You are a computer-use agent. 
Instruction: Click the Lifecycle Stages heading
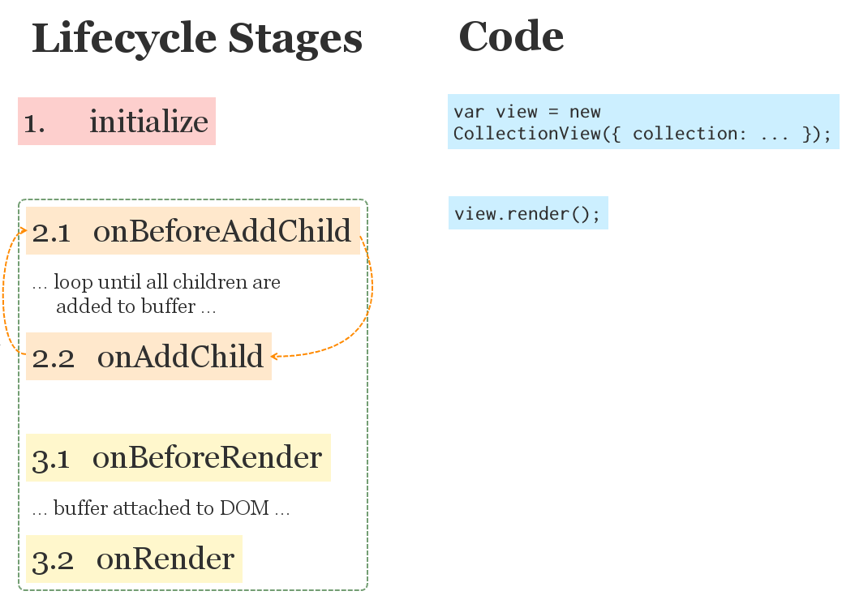pyautogui.click(x=197, y=39)
